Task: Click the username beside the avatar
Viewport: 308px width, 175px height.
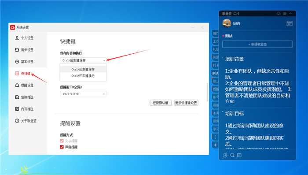Action: point(237,23)
